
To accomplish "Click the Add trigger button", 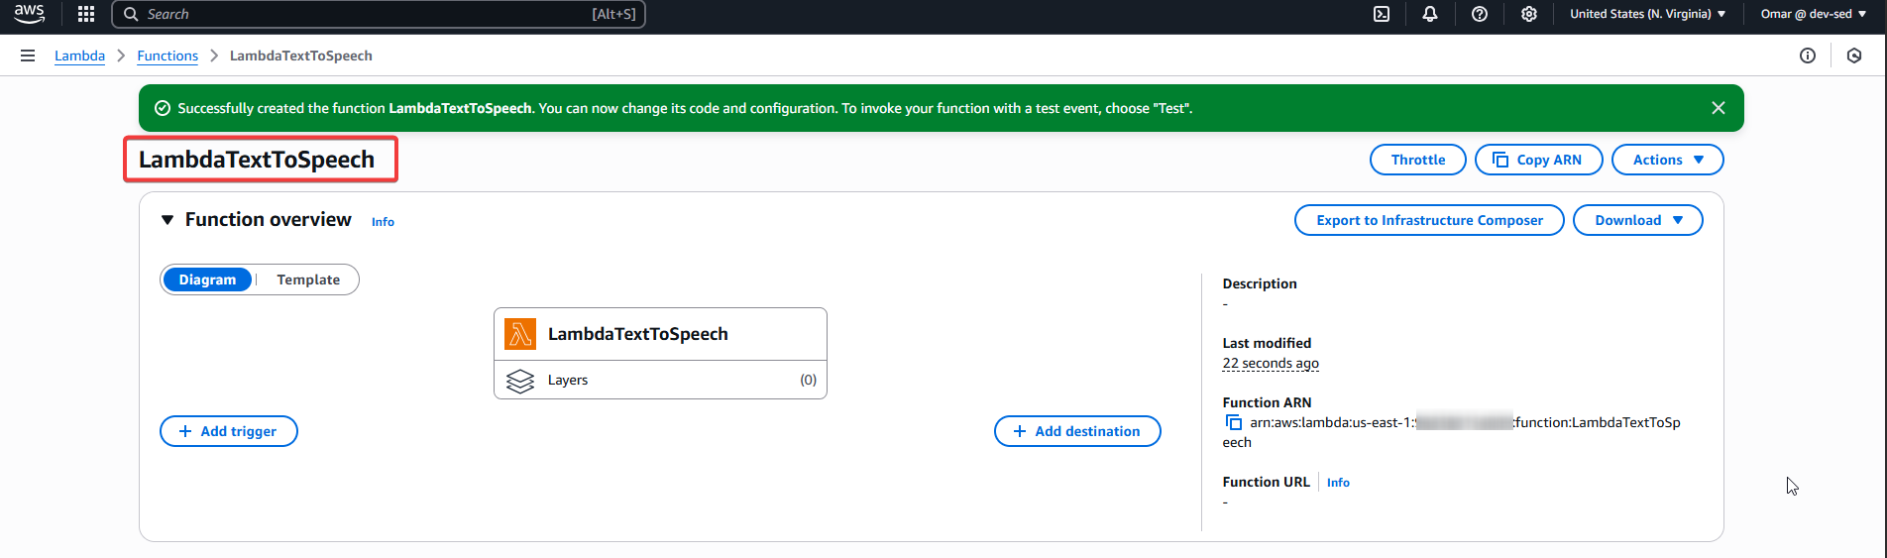I will pos(229,431).
